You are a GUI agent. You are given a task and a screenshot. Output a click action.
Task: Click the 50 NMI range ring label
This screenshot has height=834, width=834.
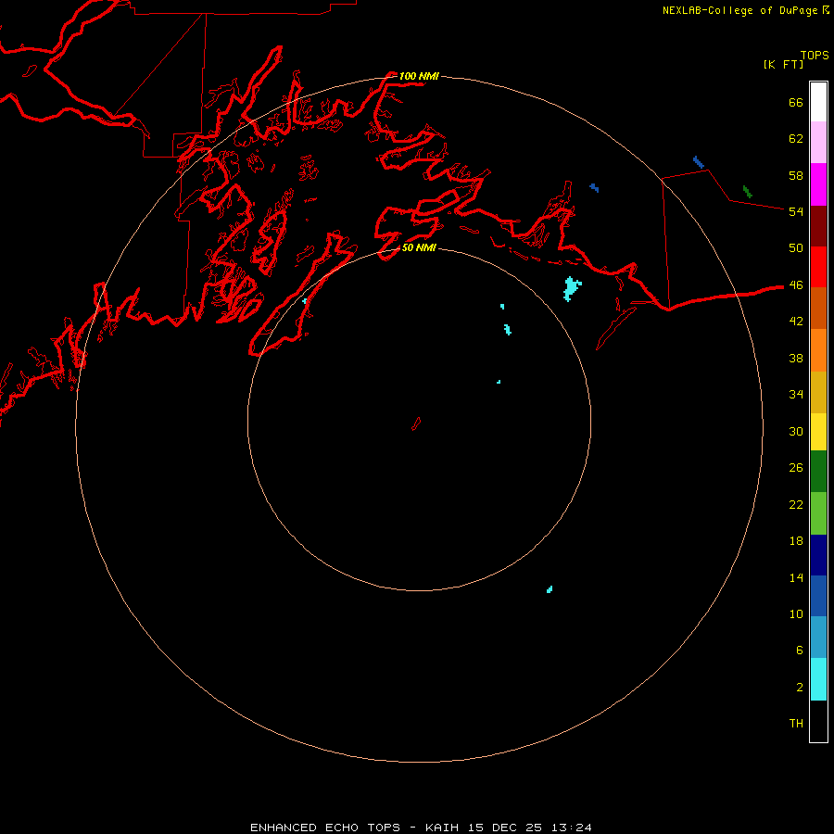pos(419,247)
